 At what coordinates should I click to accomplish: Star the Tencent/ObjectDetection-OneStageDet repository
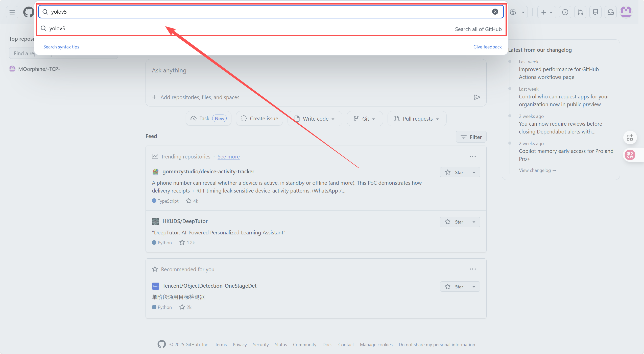pos(454,287)
